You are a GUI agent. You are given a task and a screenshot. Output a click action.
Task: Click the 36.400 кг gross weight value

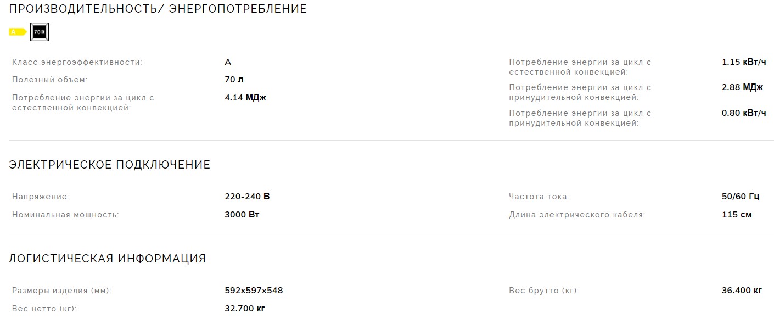click(x=742, y=291)
